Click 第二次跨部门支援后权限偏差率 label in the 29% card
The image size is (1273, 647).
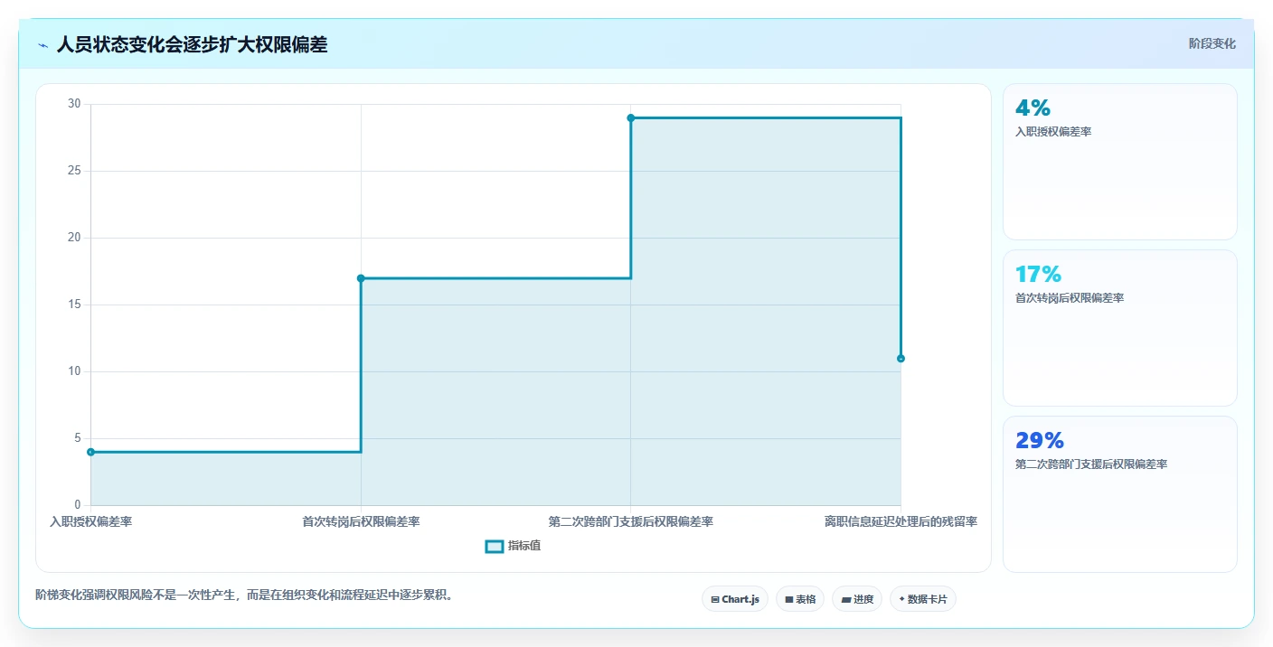tap(1091, 464)
